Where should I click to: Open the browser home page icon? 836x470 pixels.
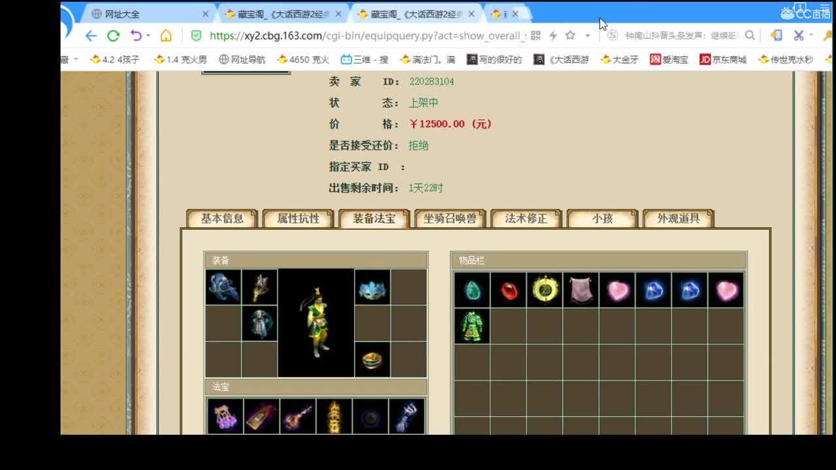point(166,35)
